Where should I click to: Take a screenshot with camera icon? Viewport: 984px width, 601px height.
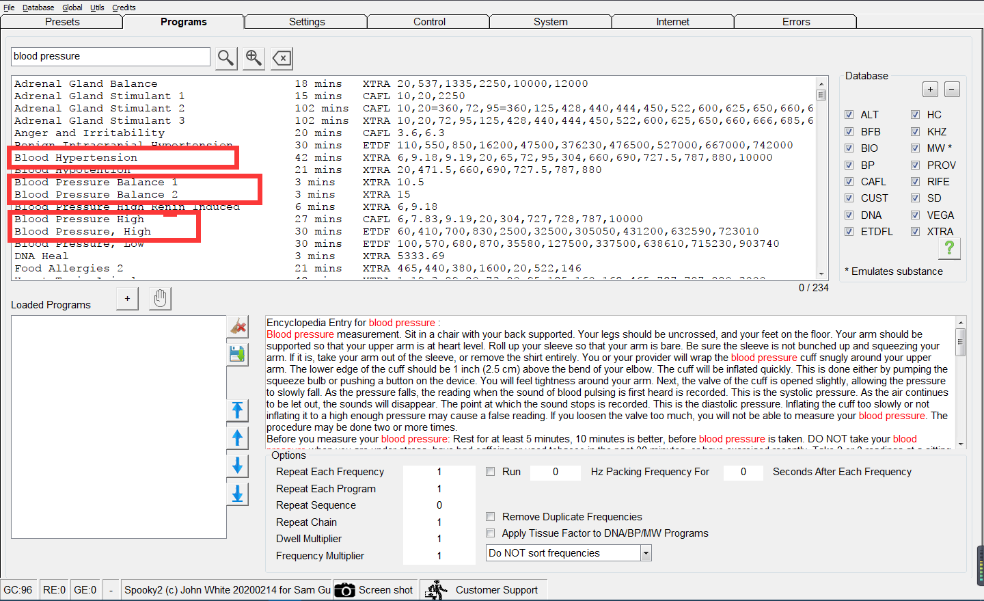pyautogui.click(x=345, y=590)
